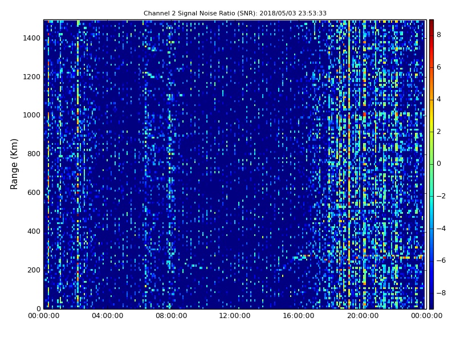The width and height of the screenshot is (456, 342).
Task: Click the 1400 range tick label
Action: tap(32, 38)
